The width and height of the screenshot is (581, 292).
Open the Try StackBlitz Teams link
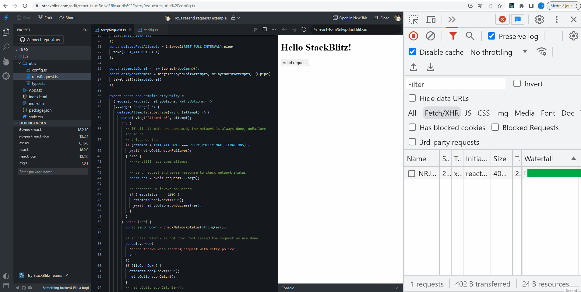[44, 275]
